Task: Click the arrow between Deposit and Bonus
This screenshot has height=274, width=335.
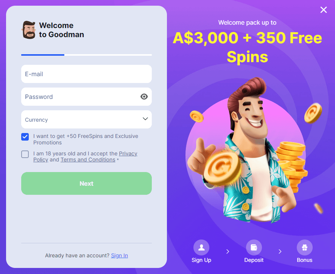Action: click(280, 251)
